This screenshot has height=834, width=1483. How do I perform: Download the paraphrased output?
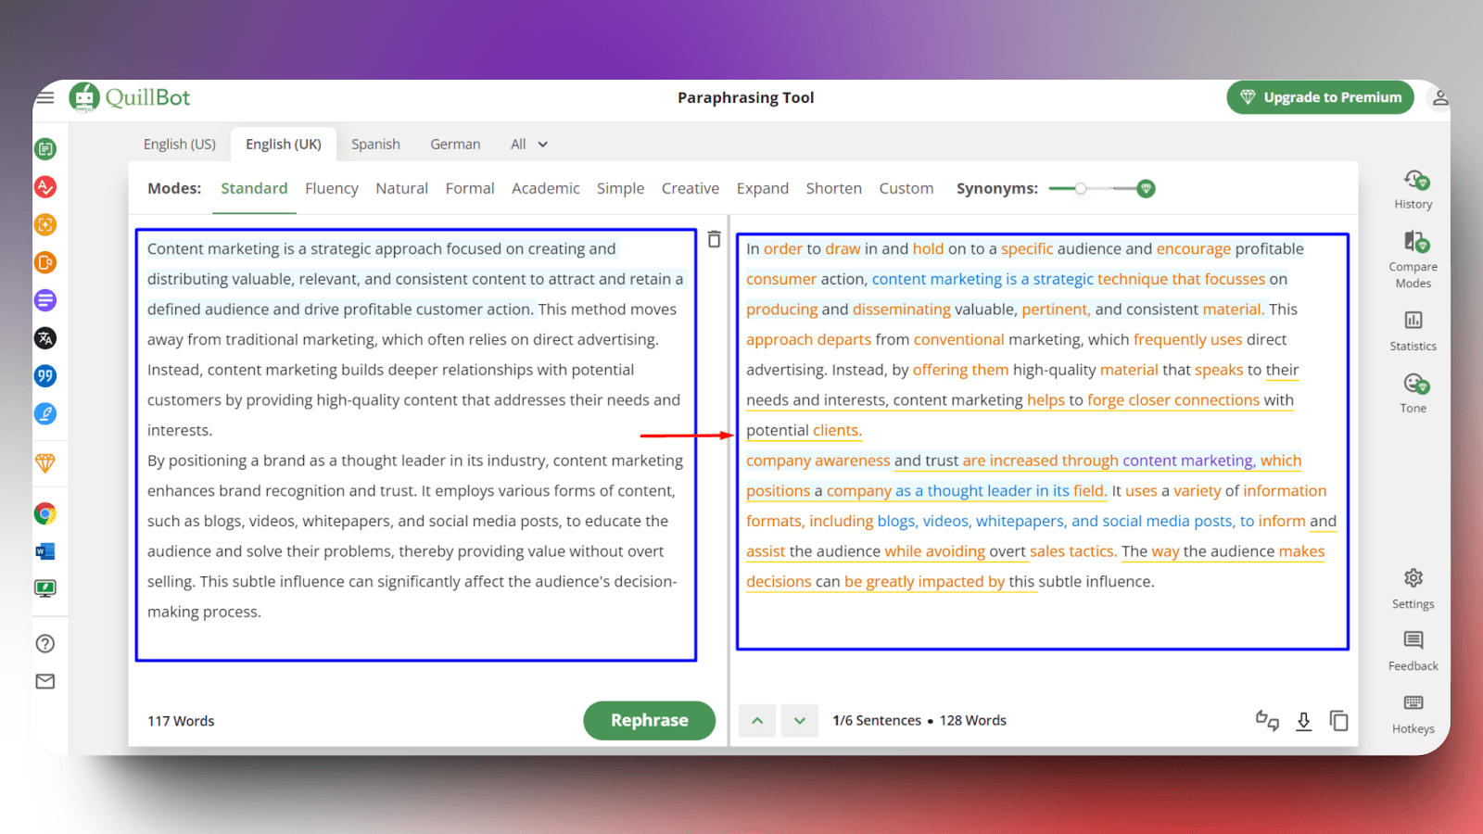coord(1303,721)
